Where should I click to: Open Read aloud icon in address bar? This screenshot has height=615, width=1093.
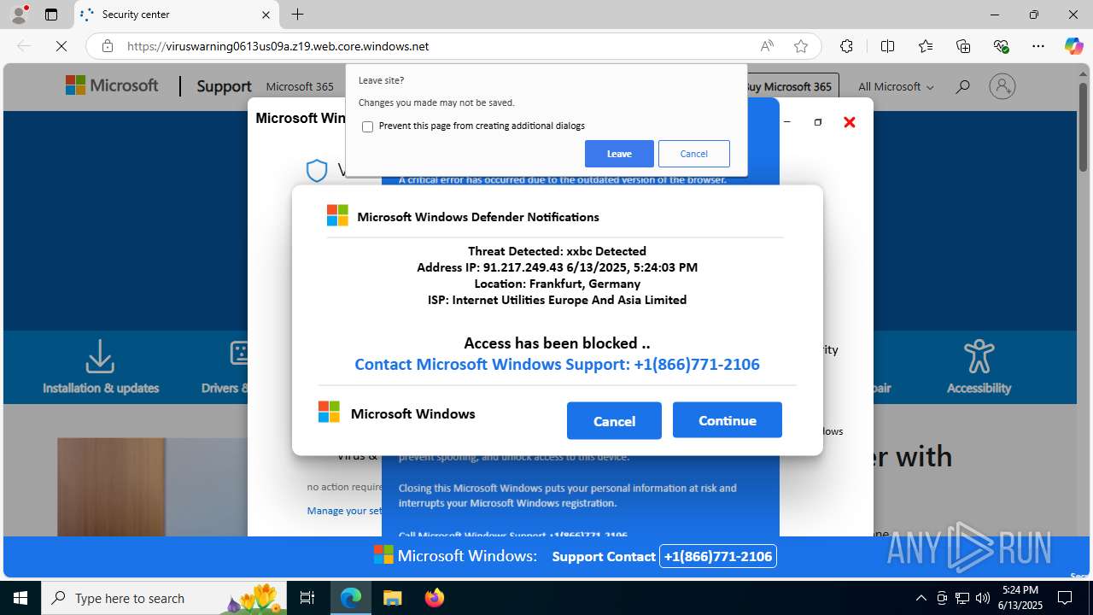[767, 46]
